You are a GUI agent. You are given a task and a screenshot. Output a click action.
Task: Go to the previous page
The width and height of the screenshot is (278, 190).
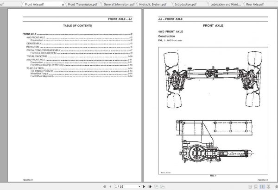pos(110,186)
